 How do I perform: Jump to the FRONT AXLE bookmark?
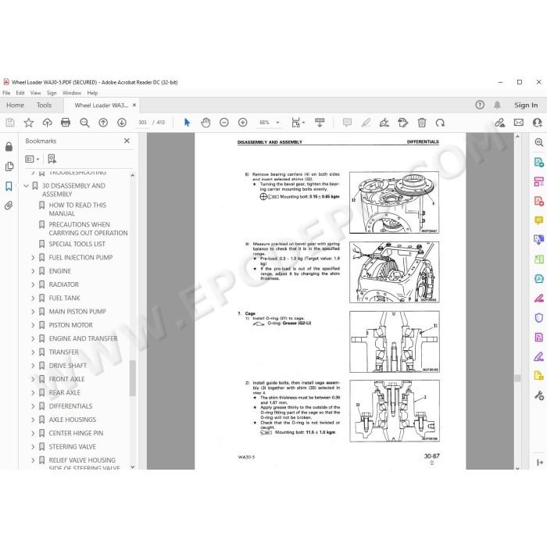click(66, 379)
